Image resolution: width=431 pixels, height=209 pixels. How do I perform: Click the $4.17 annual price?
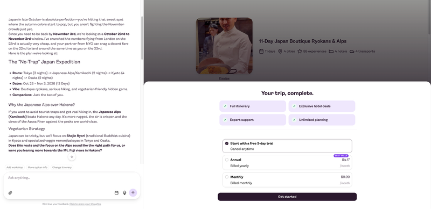pyautogui.click(x=346, y=160)
